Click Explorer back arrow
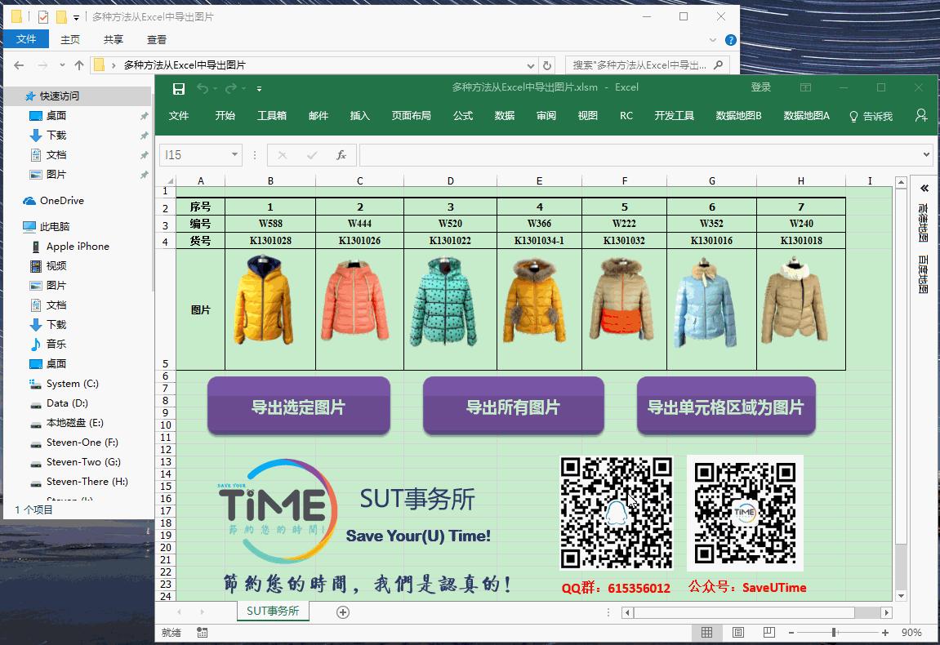Screen dimensions: 940x645 click(19, 64)
